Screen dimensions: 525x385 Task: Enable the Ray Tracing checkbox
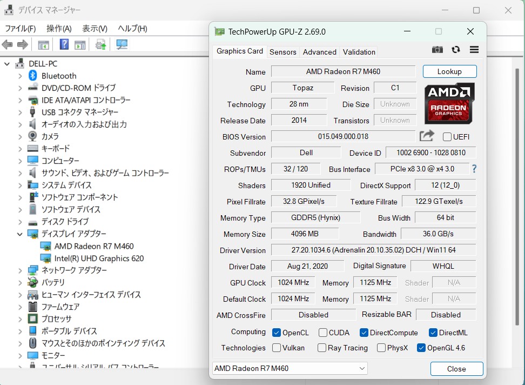pos(322,348)
